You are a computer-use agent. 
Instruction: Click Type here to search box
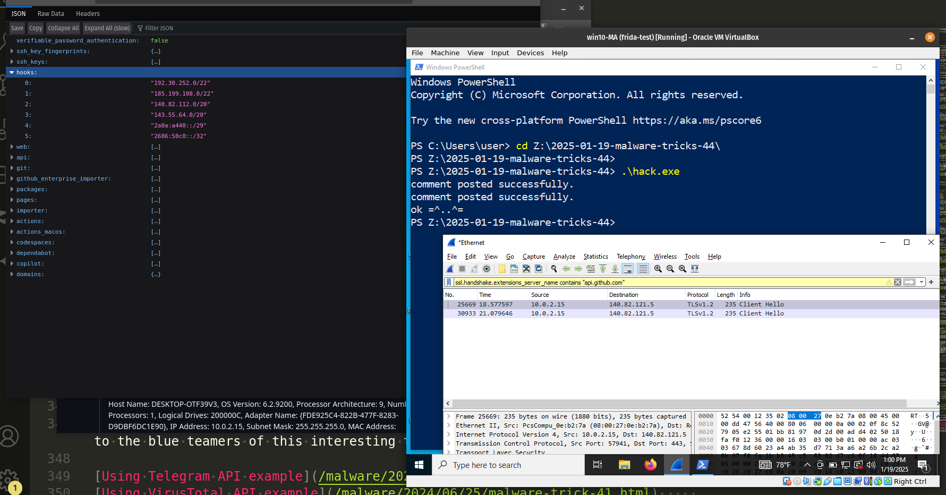(x=508, y=465)
